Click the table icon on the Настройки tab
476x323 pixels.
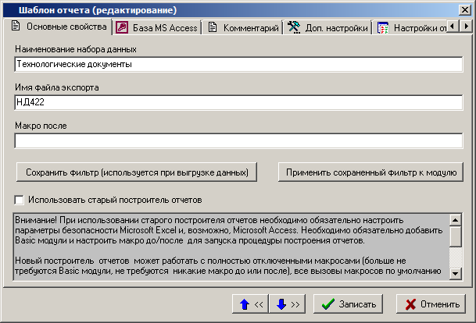click(x=383, y=28)
